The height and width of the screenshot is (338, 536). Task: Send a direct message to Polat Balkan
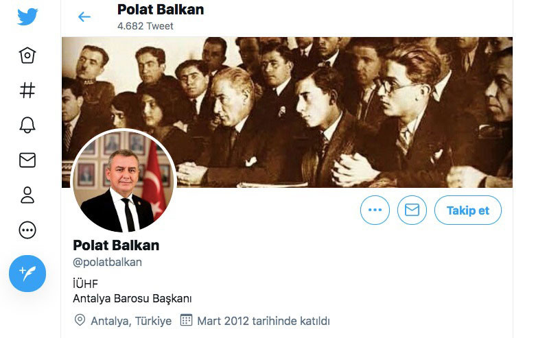pos(412,210)
